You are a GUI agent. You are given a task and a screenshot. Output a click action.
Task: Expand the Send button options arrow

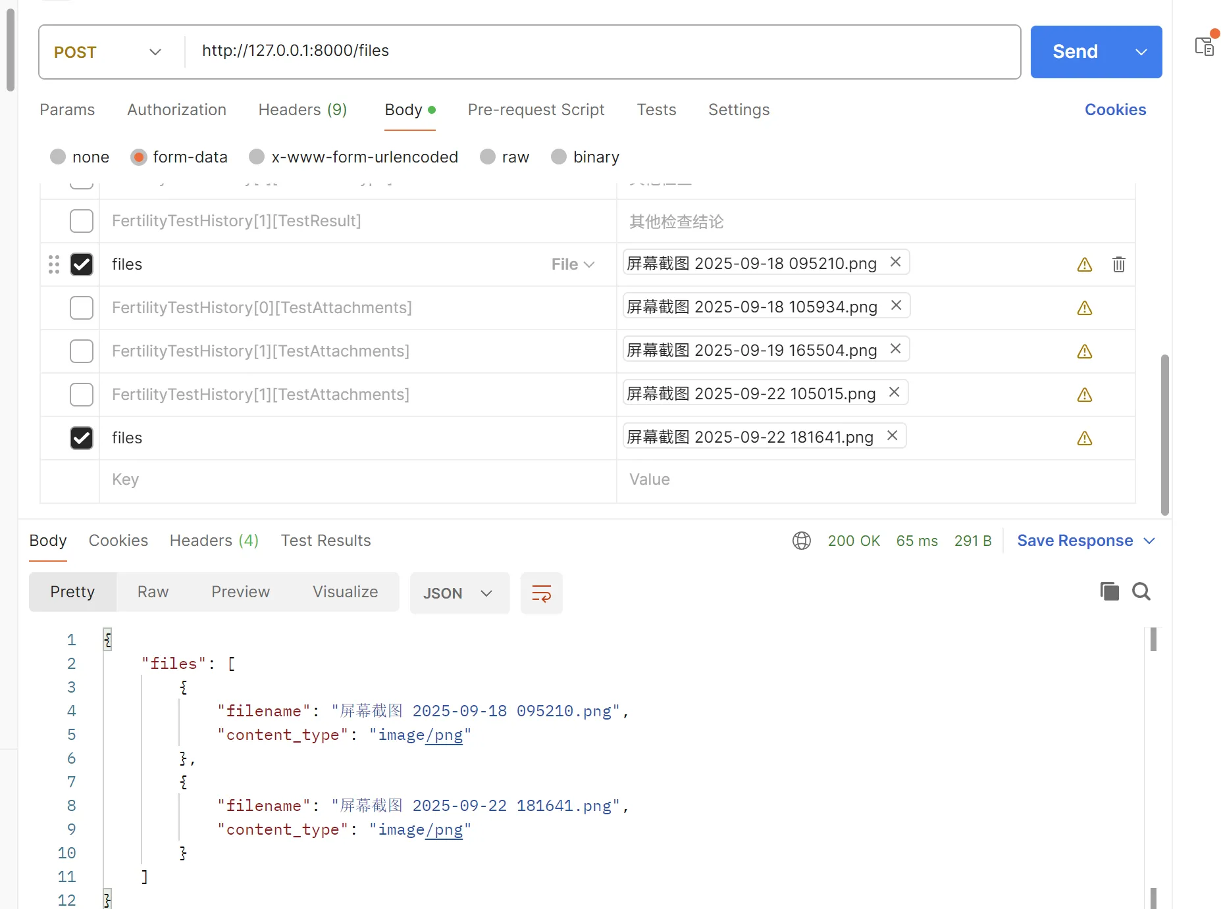pyautogui.click(x=1141, y=52)
